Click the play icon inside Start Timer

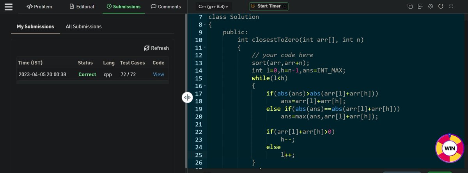[x=285, y=6]
